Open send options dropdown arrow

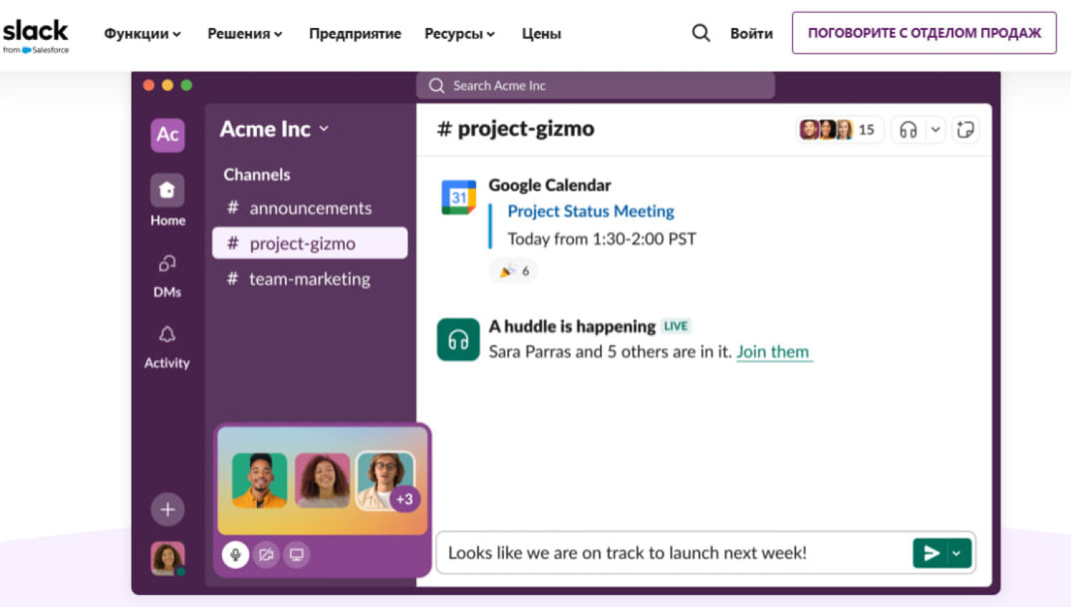(x=957, y=553)
